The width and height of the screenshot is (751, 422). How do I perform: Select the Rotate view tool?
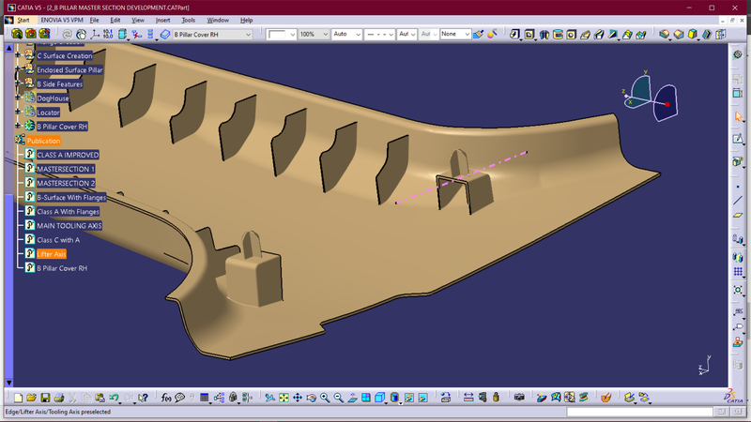pos(312,398)
